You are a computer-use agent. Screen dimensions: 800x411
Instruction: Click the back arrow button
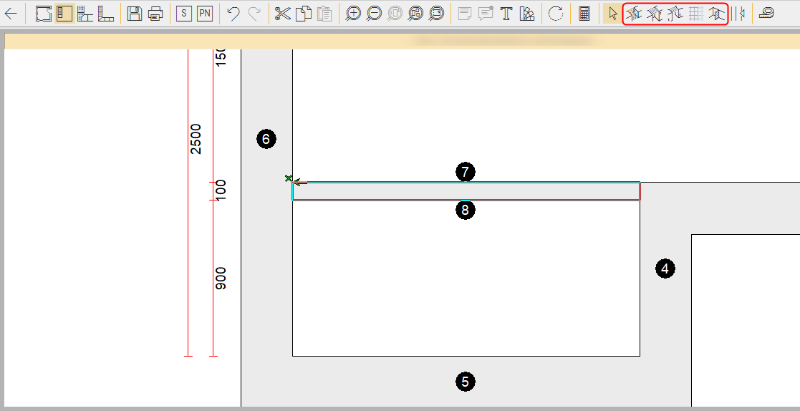click(11, 14)
